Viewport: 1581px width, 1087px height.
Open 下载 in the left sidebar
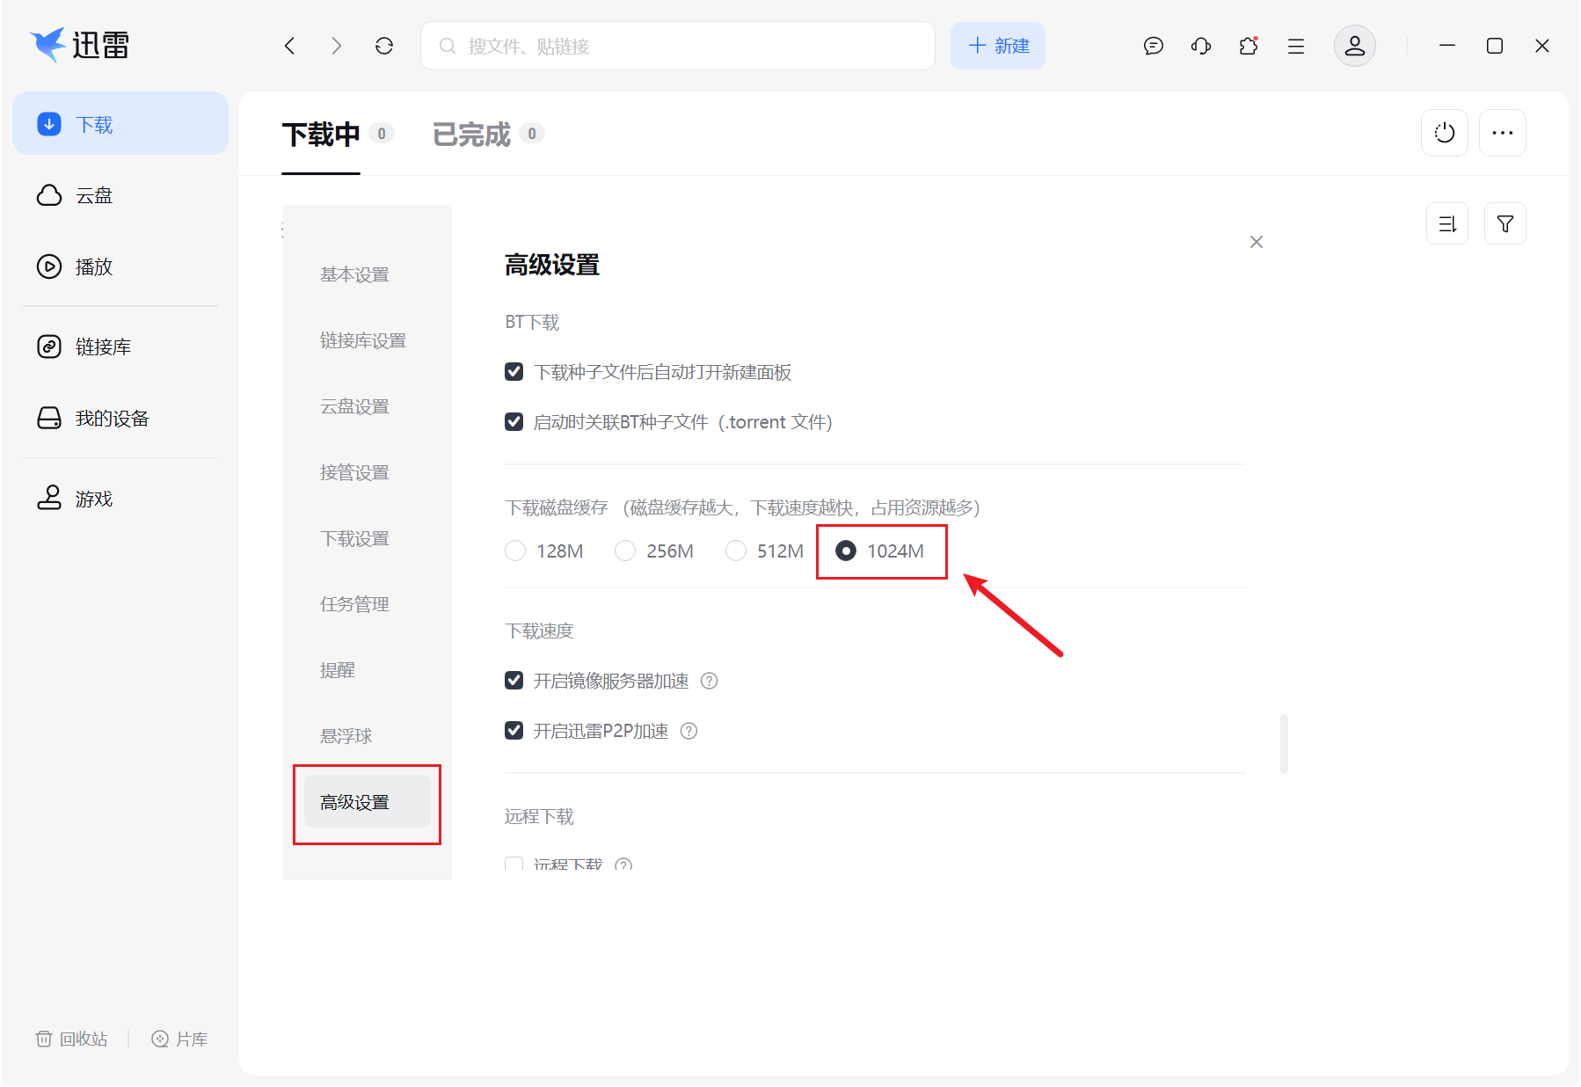[x=120, y=124]
